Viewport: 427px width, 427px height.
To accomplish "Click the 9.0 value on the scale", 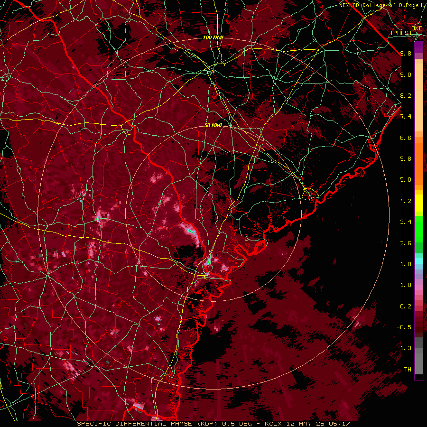I will (406, 75).
